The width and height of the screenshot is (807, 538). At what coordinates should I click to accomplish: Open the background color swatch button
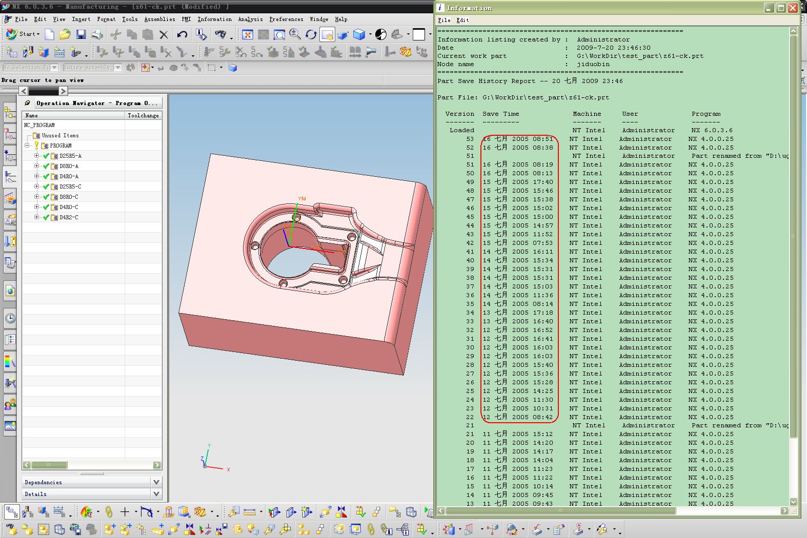click(419, 34)
